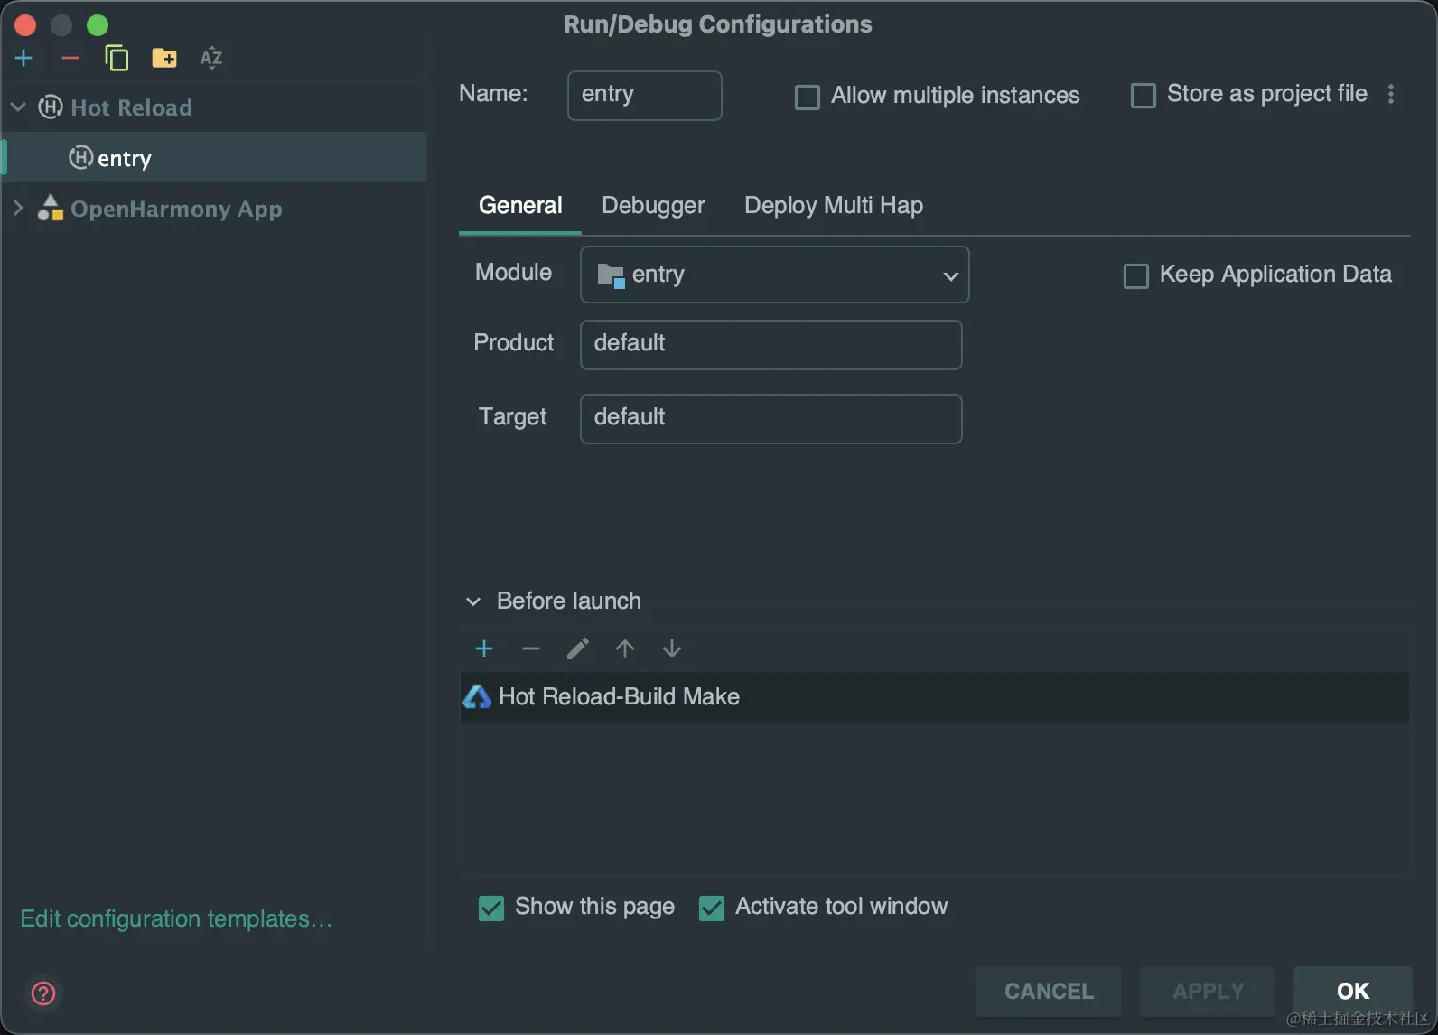The width and height of the screenshot is (1438, 1035).
Task: Add a new run configuration
Action: (x=24, y=59)
